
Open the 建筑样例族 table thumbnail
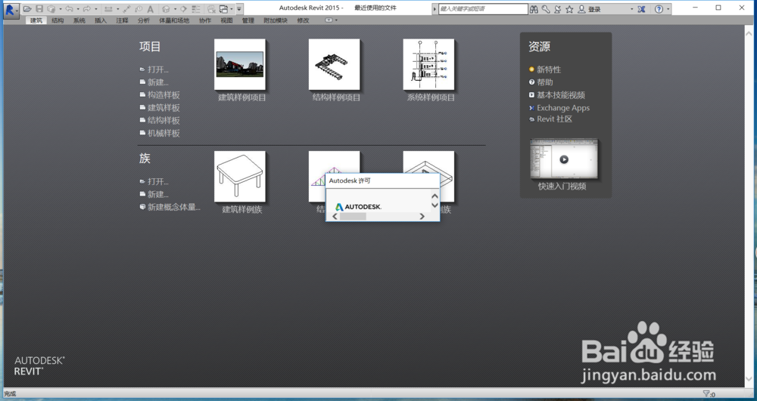coord(240,176)
